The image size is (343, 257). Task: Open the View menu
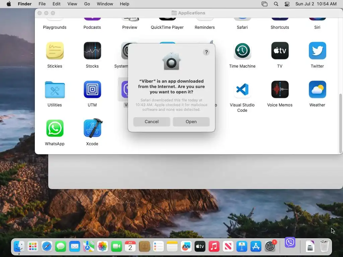click(72, 4)
